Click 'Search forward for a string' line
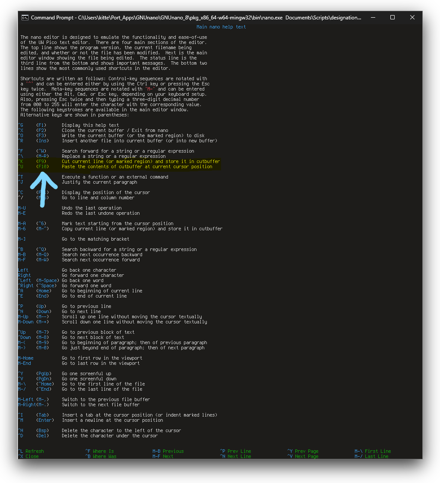This screenshot has height=483, width=440. (x=128, y=151)
